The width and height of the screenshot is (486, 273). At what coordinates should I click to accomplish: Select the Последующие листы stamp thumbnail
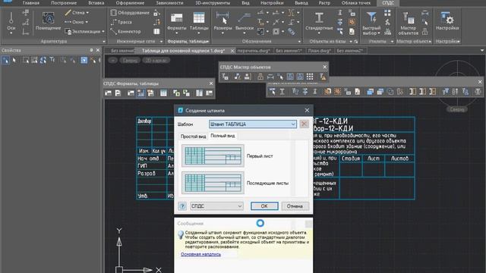point(213,183)
